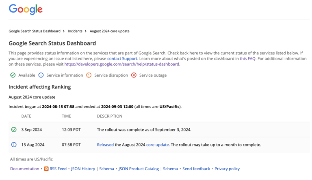Click the Released link in the description
The image size is (312, 180).
pos(105,145)
